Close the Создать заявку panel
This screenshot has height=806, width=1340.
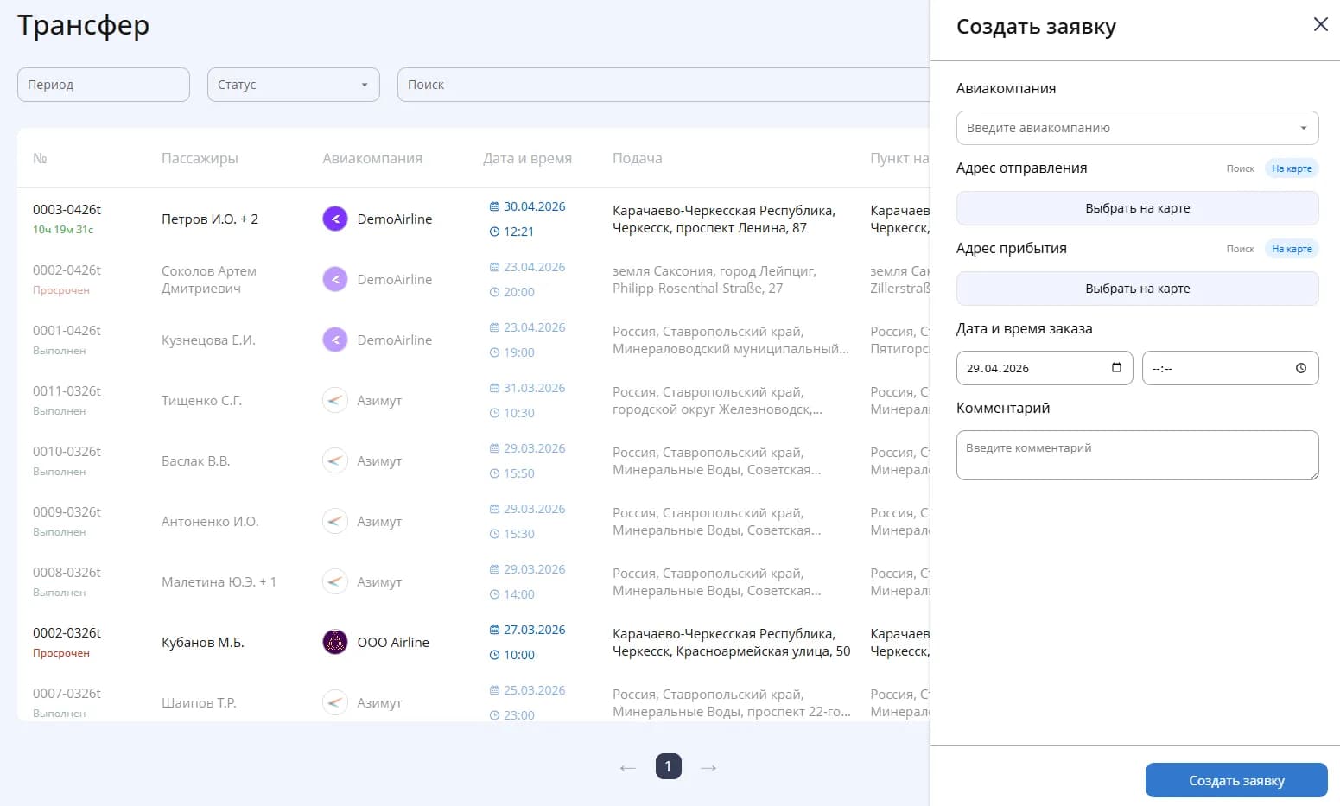pos(1320,24)
